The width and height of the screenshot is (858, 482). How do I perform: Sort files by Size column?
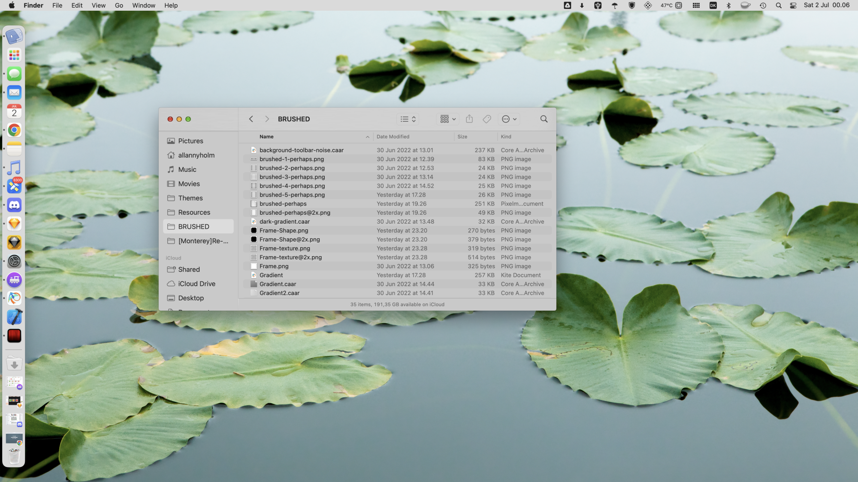[462, 137]
